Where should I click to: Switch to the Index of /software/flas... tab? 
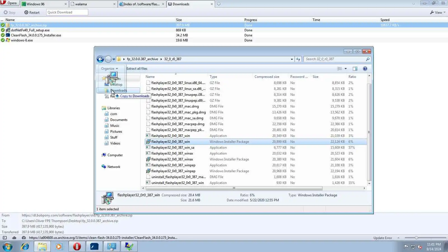pyautogui.click(x=142, y=4)
